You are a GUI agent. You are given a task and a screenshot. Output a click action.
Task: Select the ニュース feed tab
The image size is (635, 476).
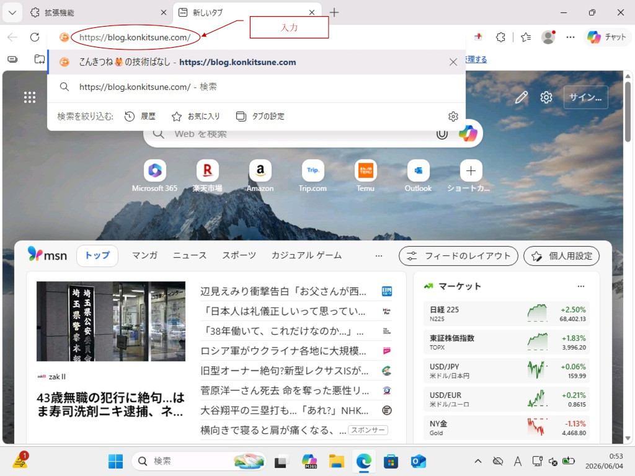click(x=190, y=255)
